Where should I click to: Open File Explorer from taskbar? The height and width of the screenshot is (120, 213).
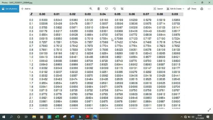pos(34,117)
